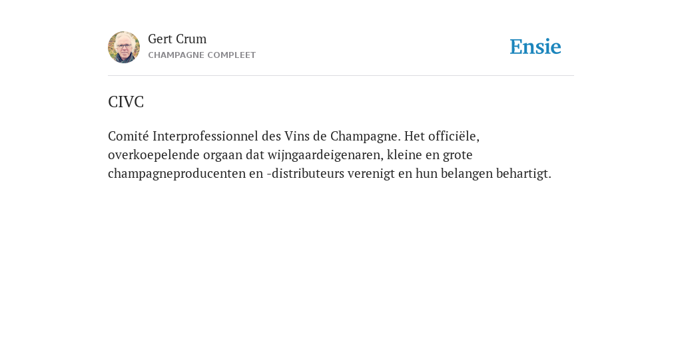Click the word overkoepelende
This screenshot has height=341, width=682.
154,155
